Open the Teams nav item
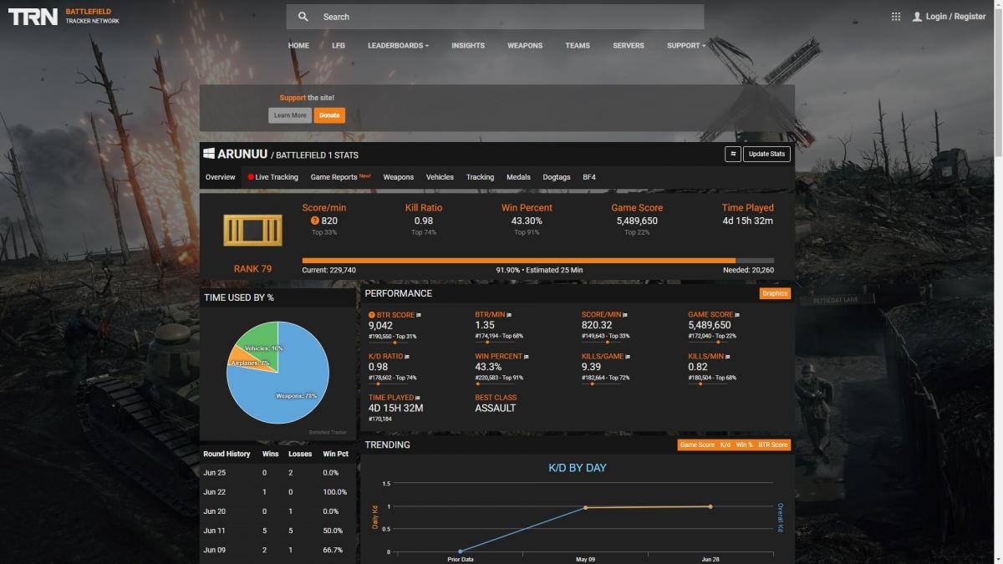The image size is (1003, 564). pos(578,45)
